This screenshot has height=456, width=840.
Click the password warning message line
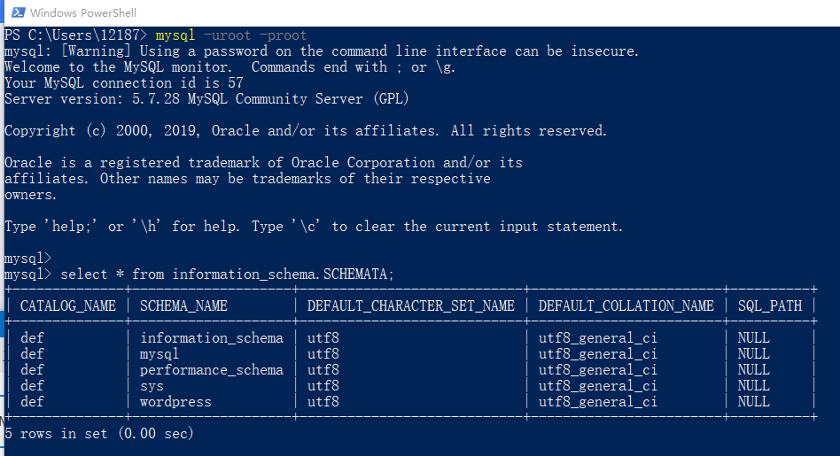pos(321,51)
